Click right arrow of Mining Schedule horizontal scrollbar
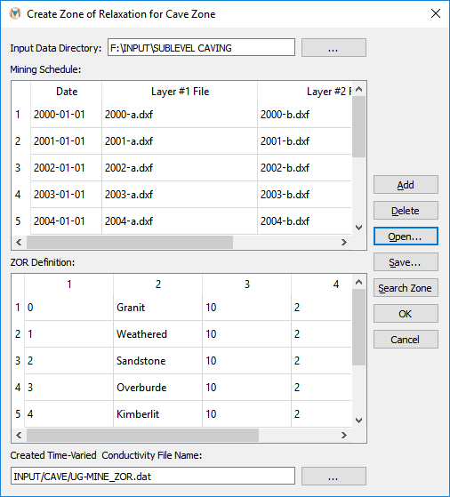This screenshot has height=497, width=450. [x=344, y=242]
